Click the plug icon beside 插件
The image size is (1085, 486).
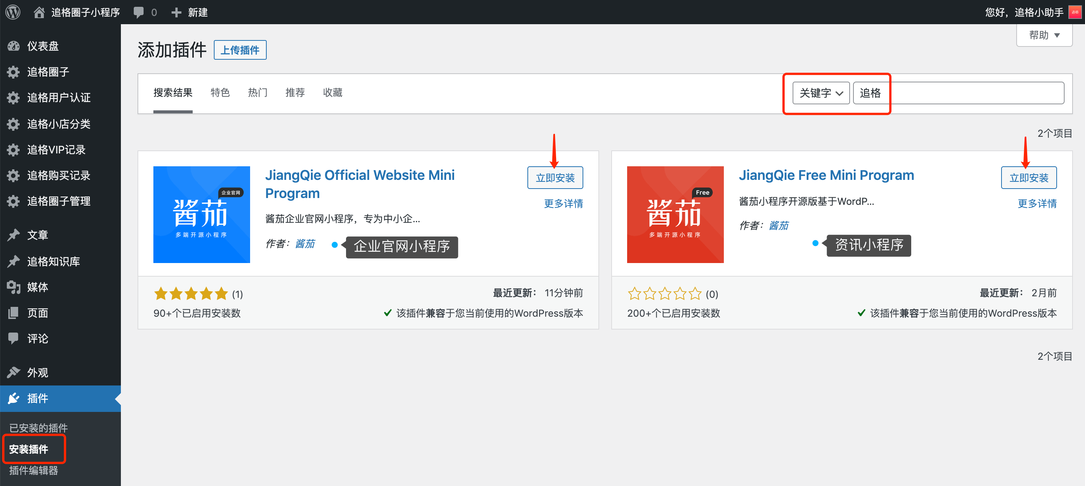[x=14, y=398]
